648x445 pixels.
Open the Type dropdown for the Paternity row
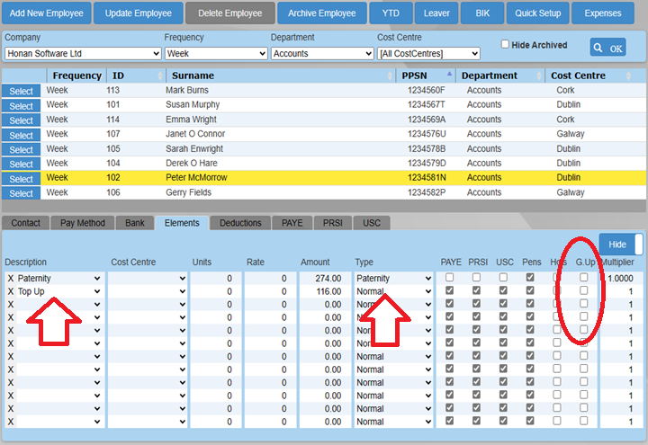393,279
